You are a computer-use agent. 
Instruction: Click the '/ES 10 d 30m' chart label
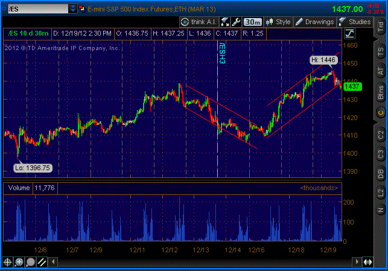(28, 33)
